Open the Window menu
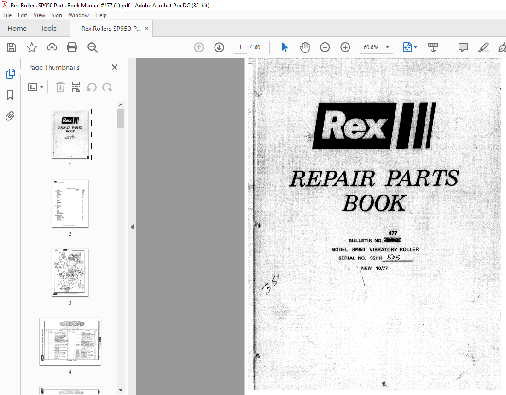 (78, 15)
